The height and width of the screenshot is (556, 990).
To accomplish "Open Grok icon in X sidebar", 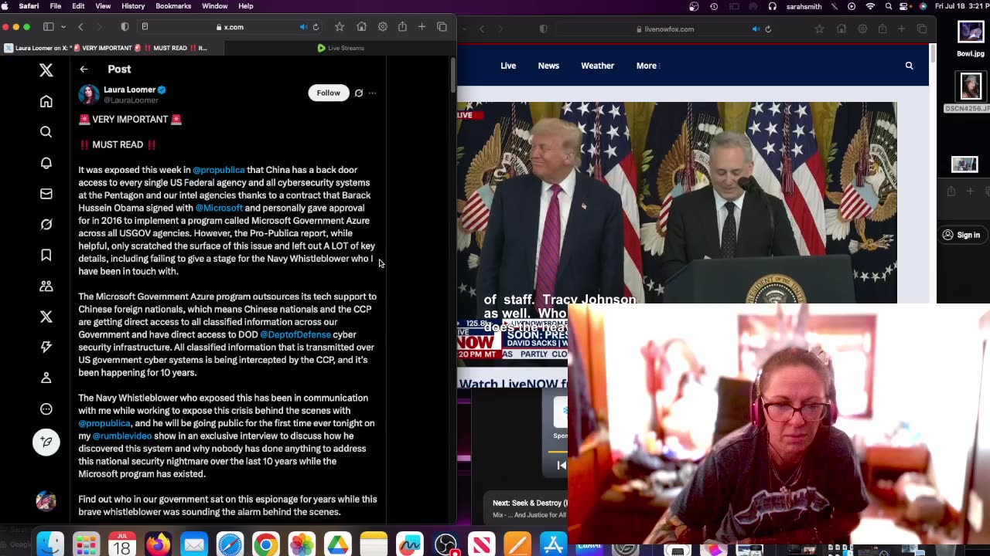I will [x=46, y=225].
